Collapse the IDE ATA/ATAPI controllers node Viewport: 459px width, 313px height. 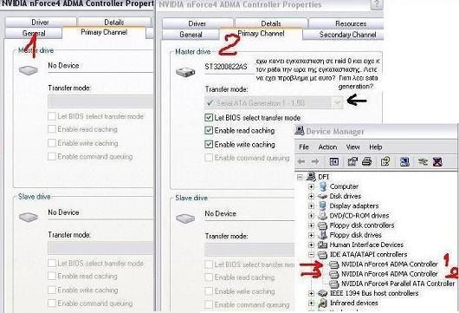click(x=311, y=255)
